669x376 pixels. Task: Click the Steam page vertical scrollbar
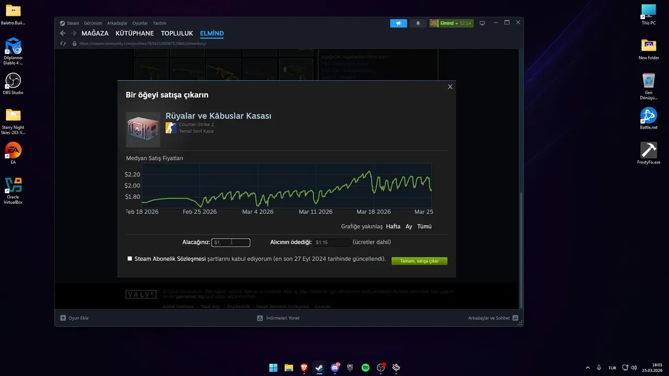coord(520,249)
